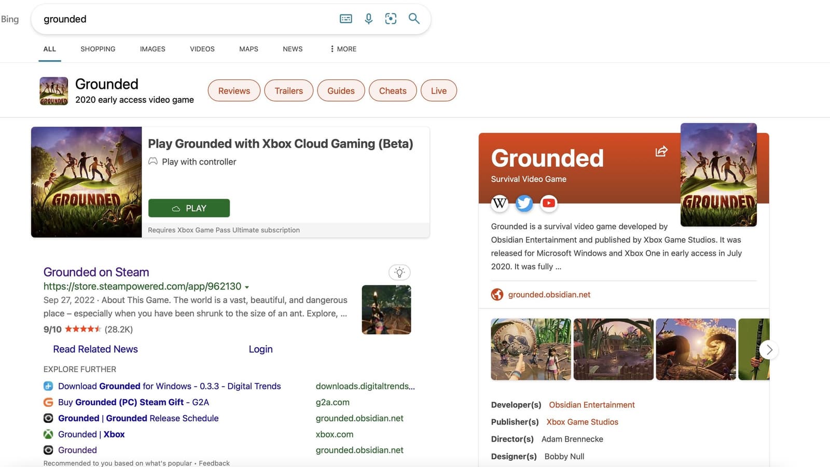Open Download Grounded for Windows link
Screen dimensions: 830x467
tap(169, 386)
